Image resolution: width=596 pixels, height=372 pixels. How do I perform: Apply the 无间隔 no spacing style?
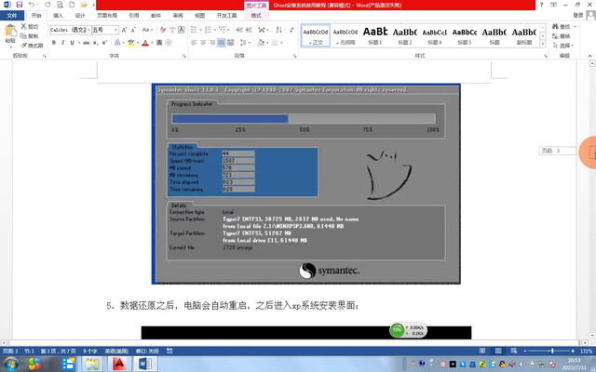pyautogui.click(x=345, y=35)
